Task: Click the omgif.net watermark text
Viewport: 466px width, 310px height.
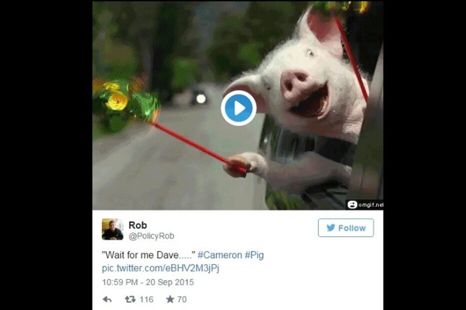Action: [371, 205]
